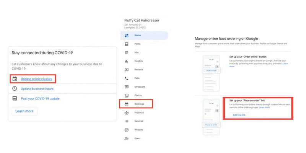The image size is (306, 153).
Task: Click the Messages chat icon
Action: point(127,87)
